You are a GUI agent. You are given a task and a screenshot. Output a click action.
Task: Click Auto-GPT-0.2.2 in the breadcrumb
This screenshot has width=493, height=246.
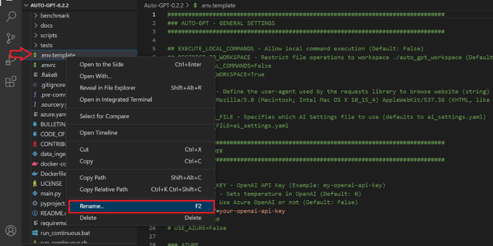click(164, 6)
